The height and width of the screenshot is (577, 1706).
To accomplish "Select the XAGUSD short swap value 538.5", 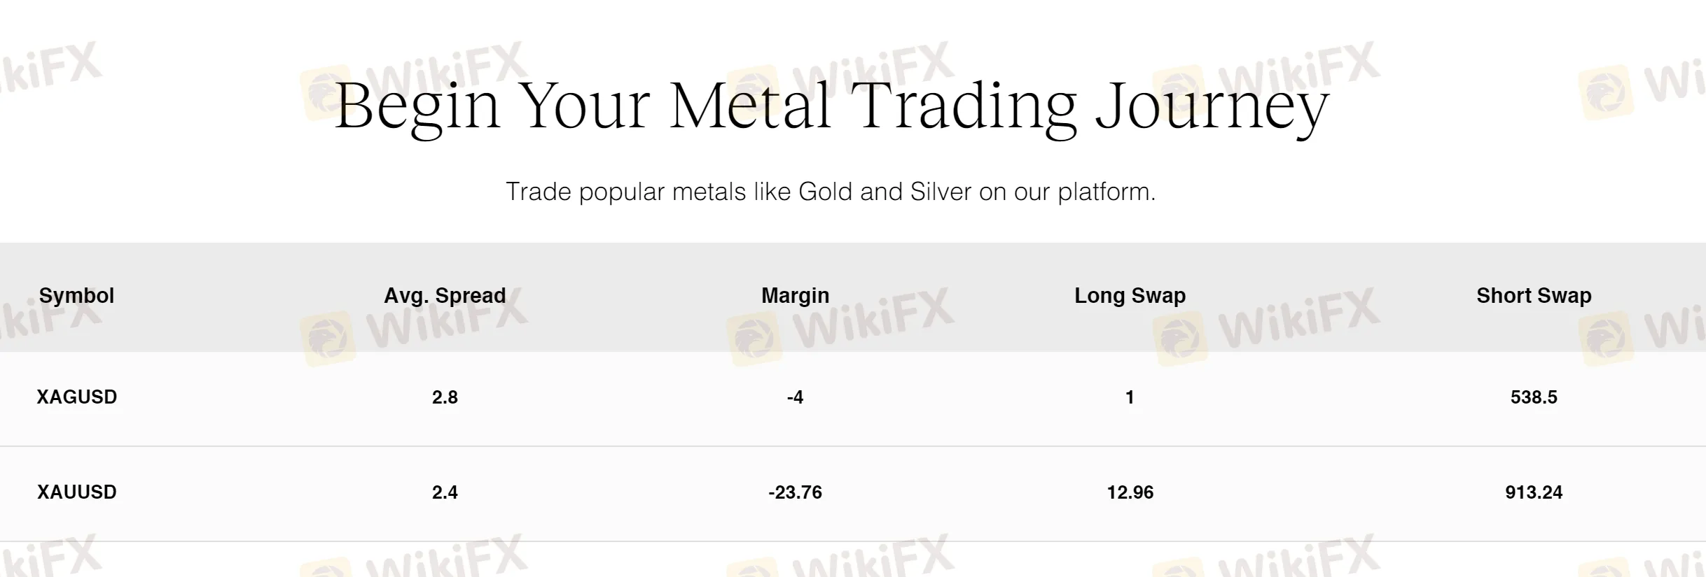I will pos(1534,397).
